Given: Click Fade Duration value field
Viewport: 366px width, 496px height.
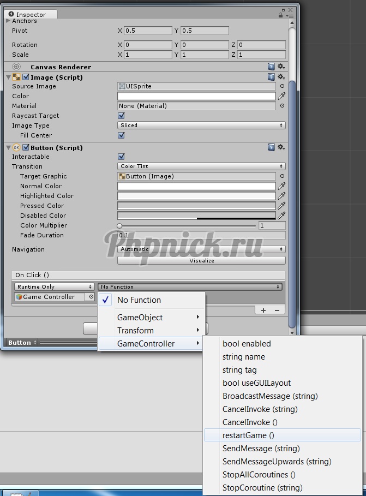Looking at the screenshot, I should (x=201, y=235).
